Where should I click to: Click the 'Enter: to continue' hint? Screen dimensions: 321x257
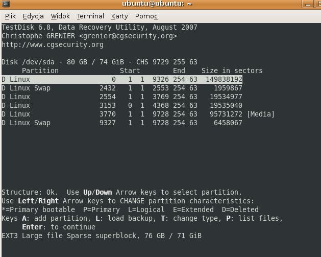[59, 227]
